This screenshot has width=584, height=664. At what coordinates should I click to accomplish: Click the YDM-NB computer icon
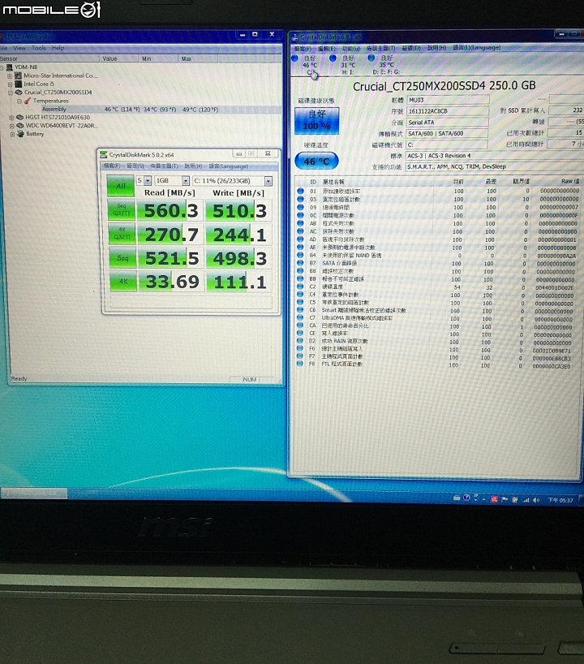pos(9,67)
